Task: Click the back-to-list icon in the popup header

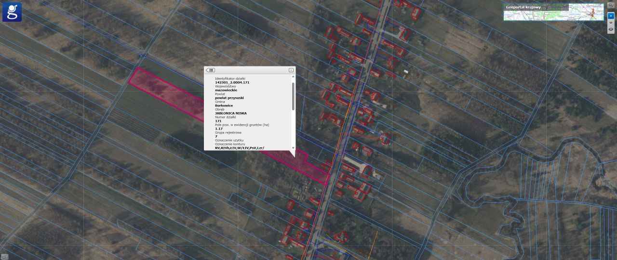Action: click(210, 70)
